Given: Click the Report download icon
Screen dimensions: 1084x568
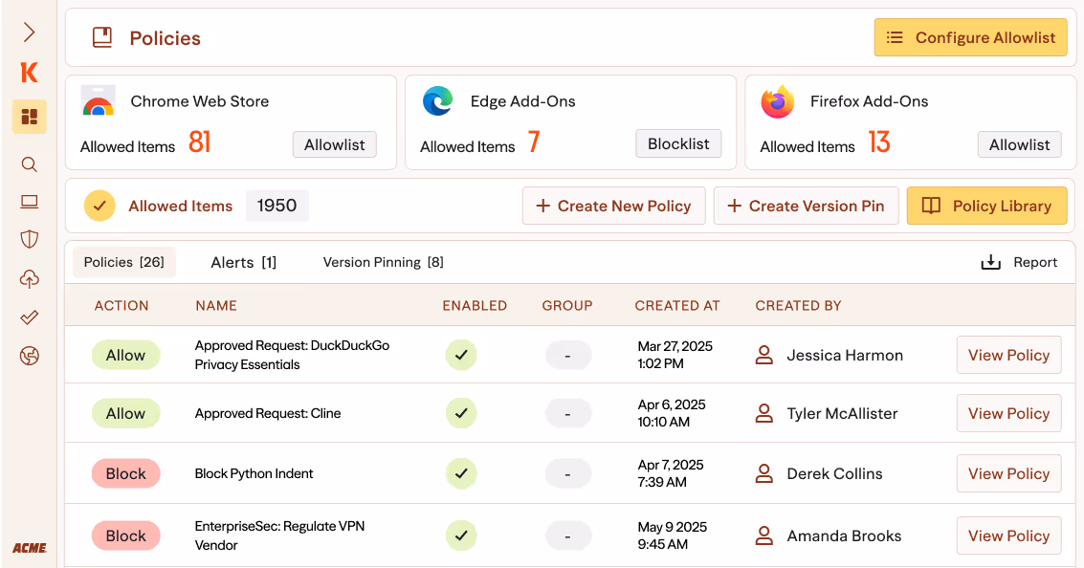Looking at the screenshot, I should pyautogui.click(x=990, y=262).
